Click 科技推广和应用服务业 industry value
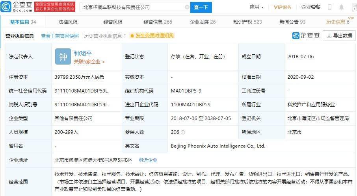The image size is (357, 196). click(x=311, y=105)
